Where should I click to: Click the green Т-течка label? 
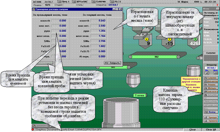(140, 95)
